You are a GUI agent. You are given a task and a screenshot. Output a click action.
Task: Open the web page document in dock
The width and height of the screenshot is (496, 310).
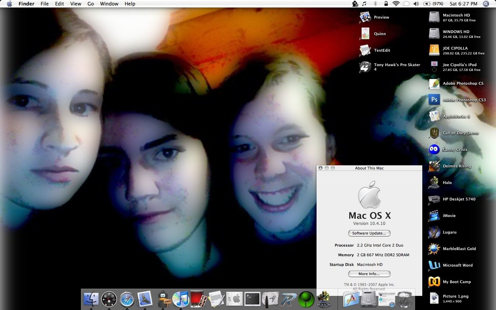coord(387,299)
